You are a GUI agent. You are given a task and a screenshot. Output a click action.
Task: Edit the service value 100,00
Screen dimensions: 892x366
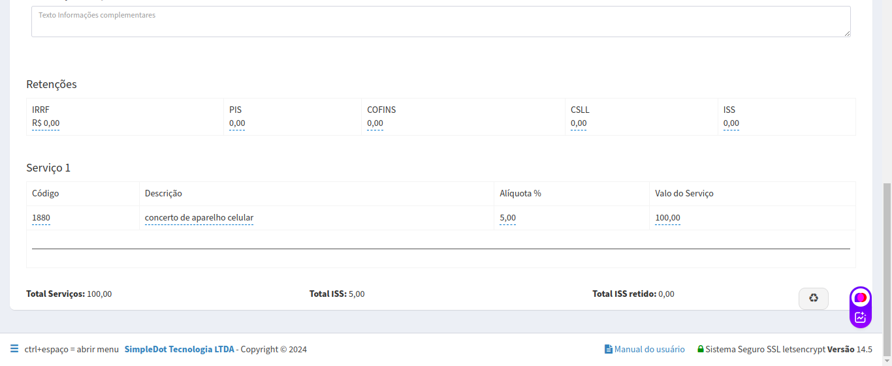[x=667, y=218]
